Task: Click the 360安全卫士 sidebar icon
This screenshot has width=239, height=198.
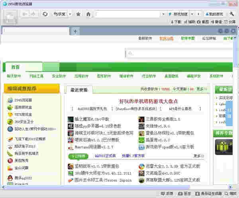Action: pos(10,122)
